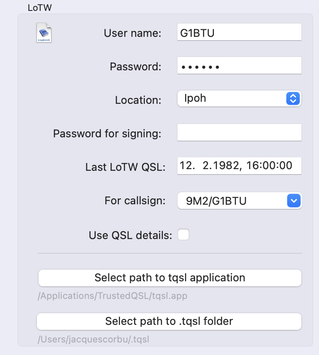The width and height of the screenshot is (319, 355).
Task: Click the Use QSL details label
Action: (x=131, y=235)
